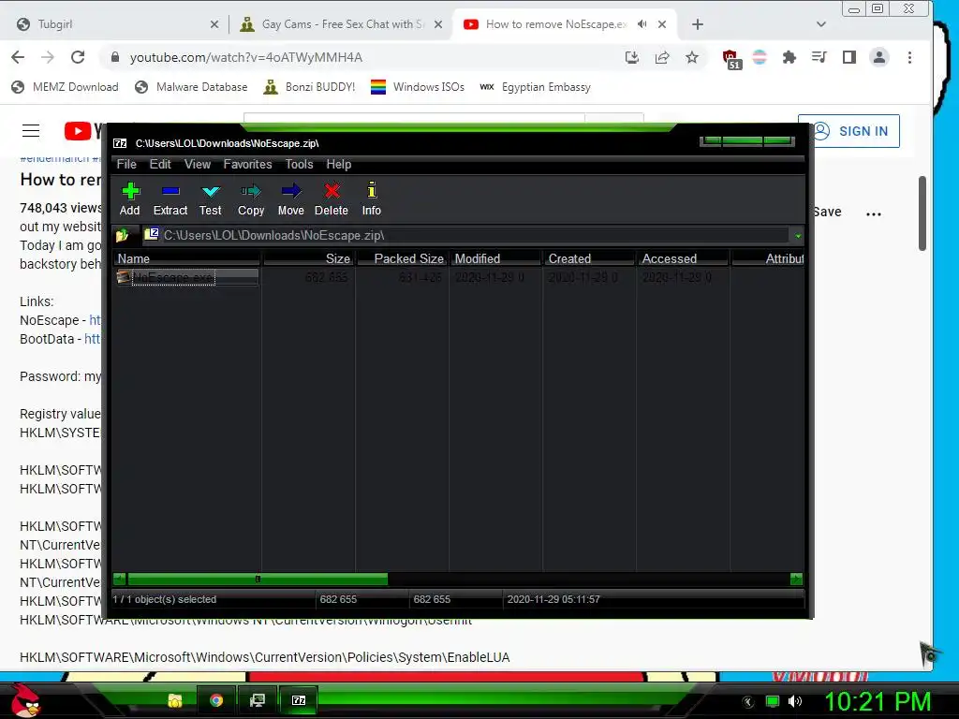Open a new Chrome tab
This screenshot has width=959, height=719.
click(x=697, y=24)
